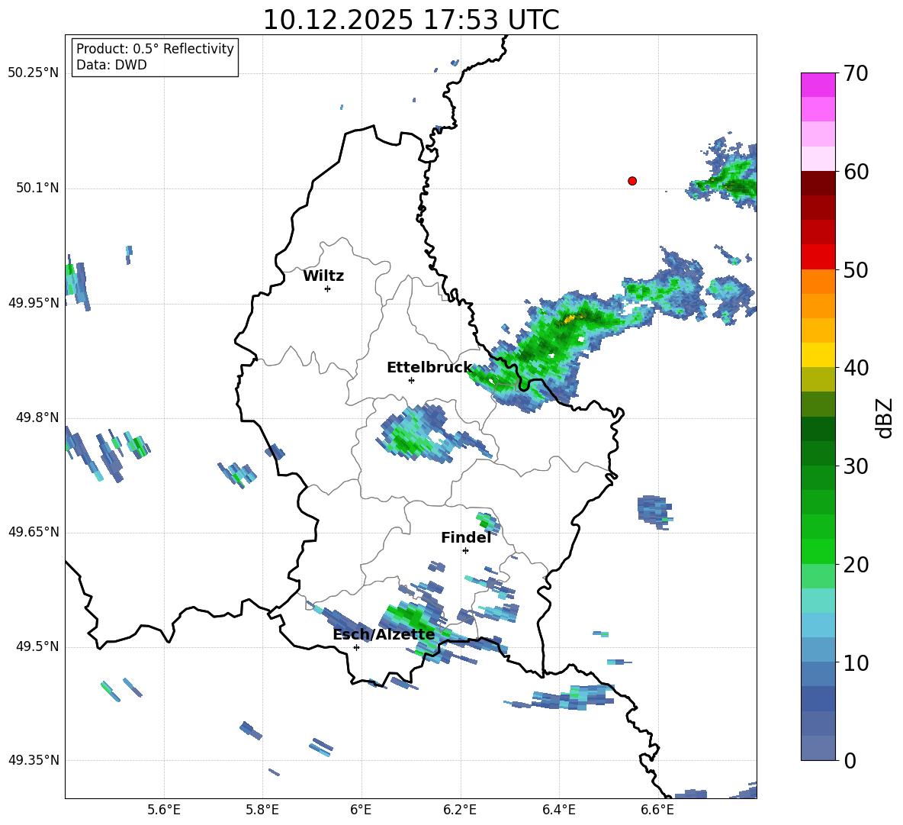Click the 49.65°N latitude label
This screenshot has width=903, height=825.
(34, 532)
